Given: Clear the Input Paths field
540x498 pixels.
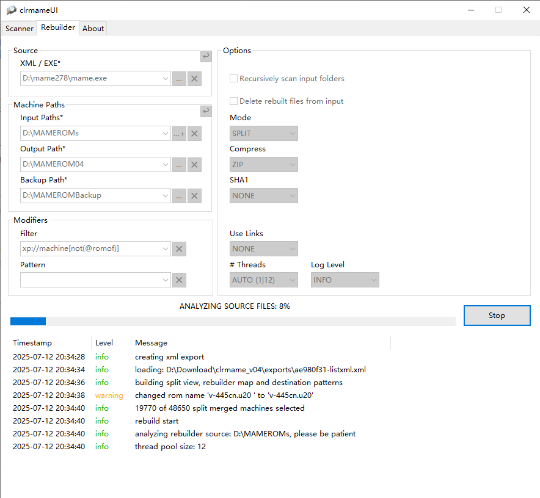Looking at the screenshot, I should click(194, 134).
